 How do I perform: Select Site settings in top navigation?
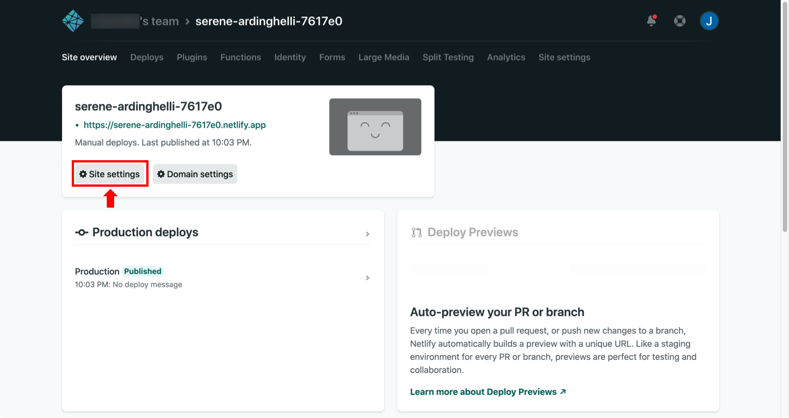[x=564, y=57]
